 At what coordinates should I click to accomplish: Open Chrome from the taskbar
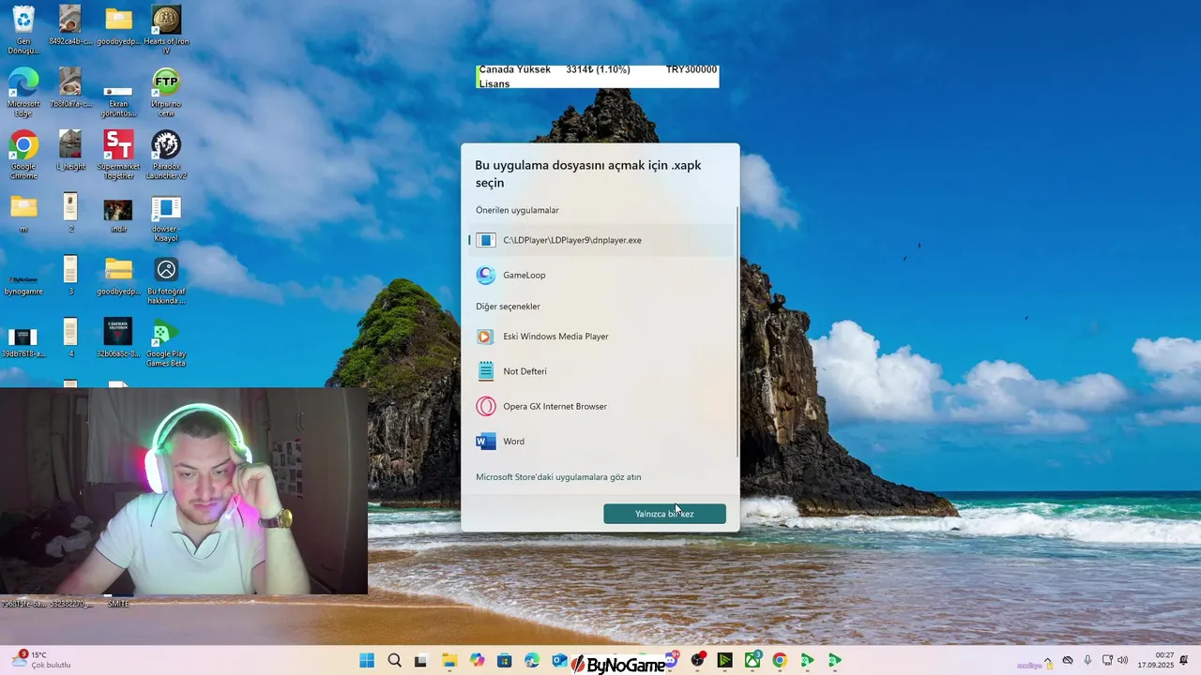tap(780, 661)
